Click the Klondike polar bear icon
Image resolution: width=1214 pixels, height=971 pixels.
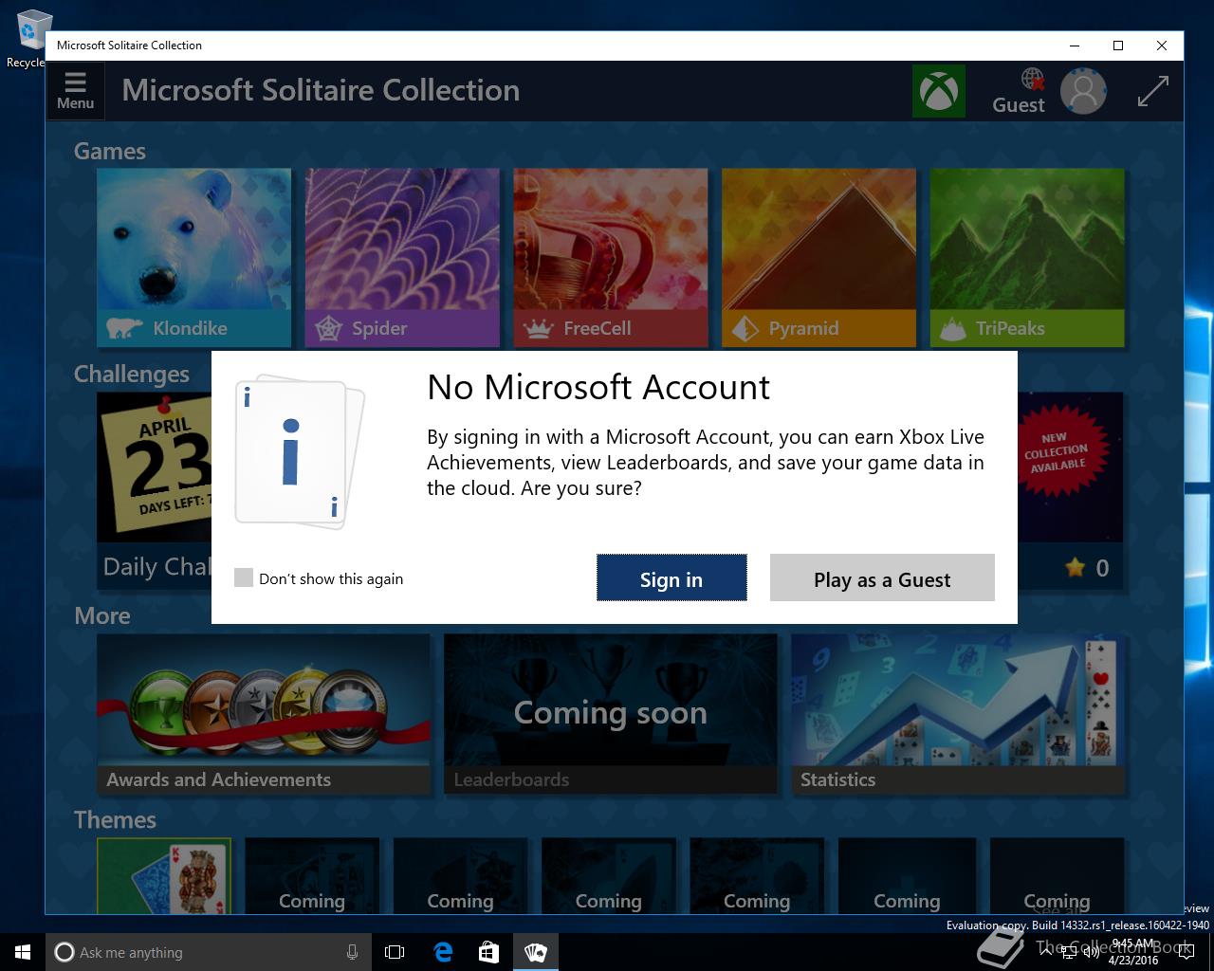(124, 329)
